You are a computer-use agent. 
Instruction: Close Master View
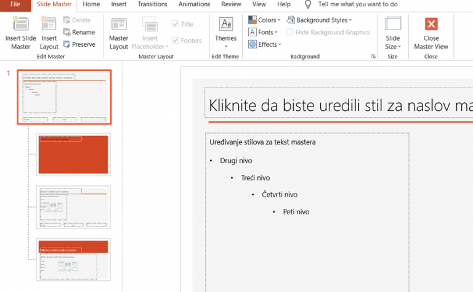coord(431,33)
